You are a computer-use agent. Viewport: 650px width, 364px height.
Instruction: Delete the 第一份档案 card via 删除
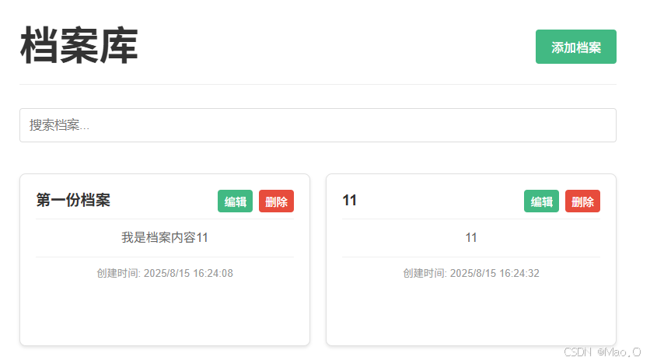click(x=276, y=201)
